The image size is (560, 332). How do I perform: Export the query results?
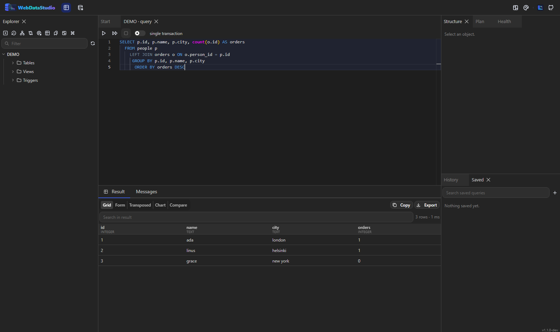(x=427, y=205)
